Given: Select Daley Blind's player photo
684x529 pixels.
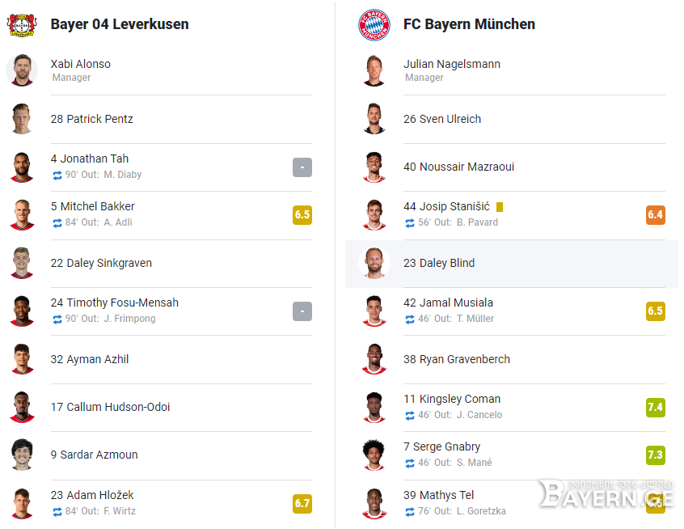Looking at the screenshot, I should coord(374,263).
